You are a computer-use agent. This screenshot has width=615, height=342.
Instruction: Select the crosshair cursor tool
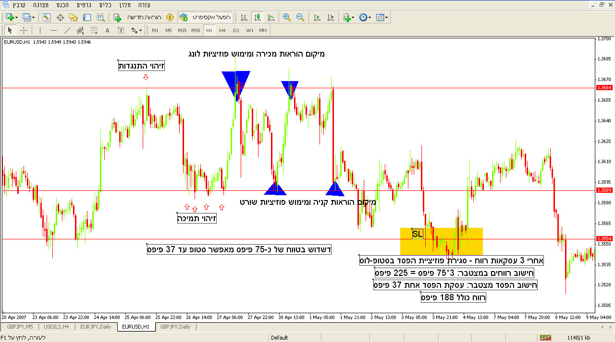coord(24,30)
